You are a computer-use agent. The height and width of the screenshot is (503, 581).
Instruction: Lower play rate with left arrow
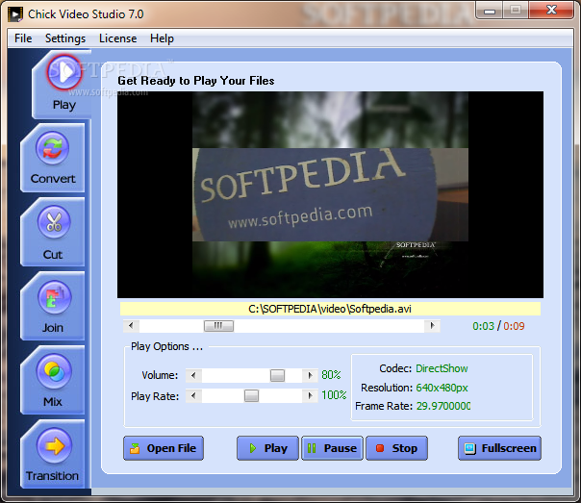(x=193, y=395)
